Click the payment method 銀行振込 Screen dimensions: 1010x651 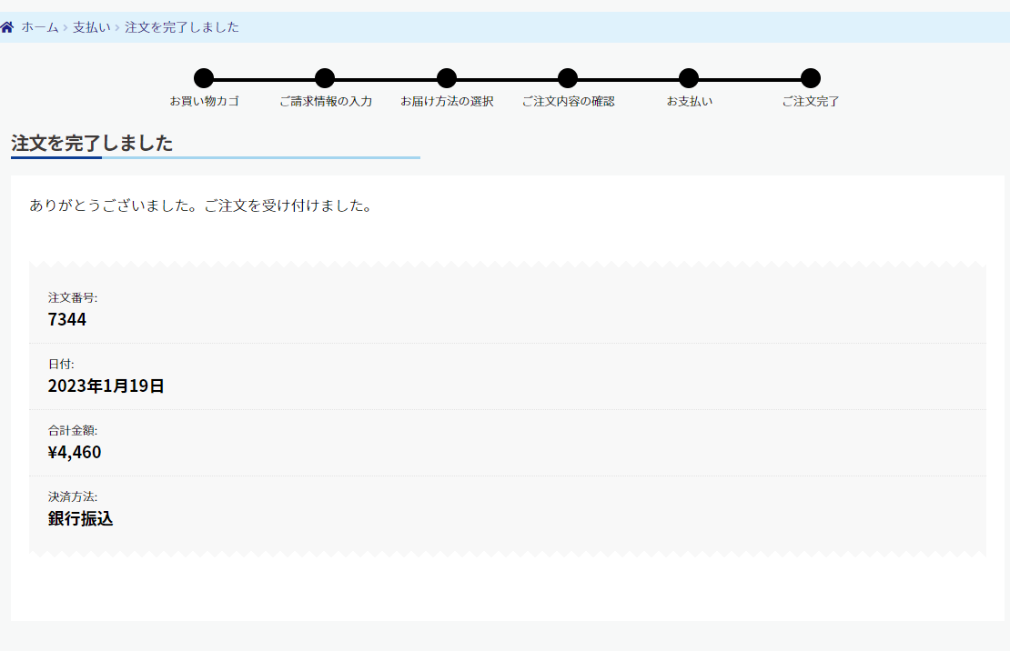pyautogui.click(x=80, y=519)
